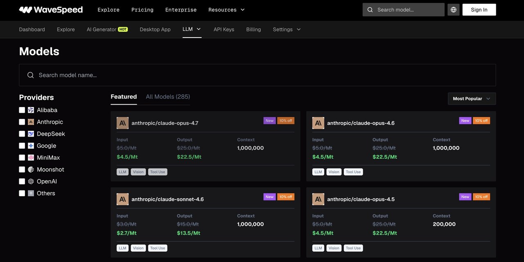Click the 200,000 context value

444,224
